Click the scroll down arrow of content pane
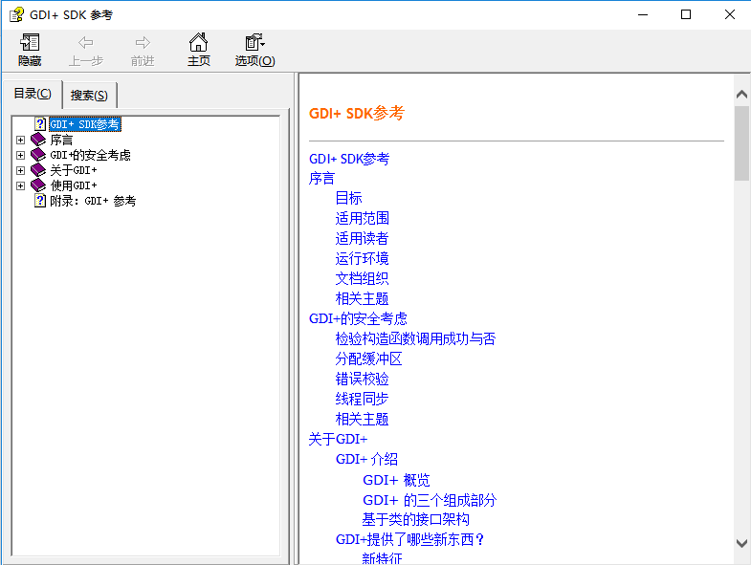This screenshot has width=751, height=565. tap(741, 543)
